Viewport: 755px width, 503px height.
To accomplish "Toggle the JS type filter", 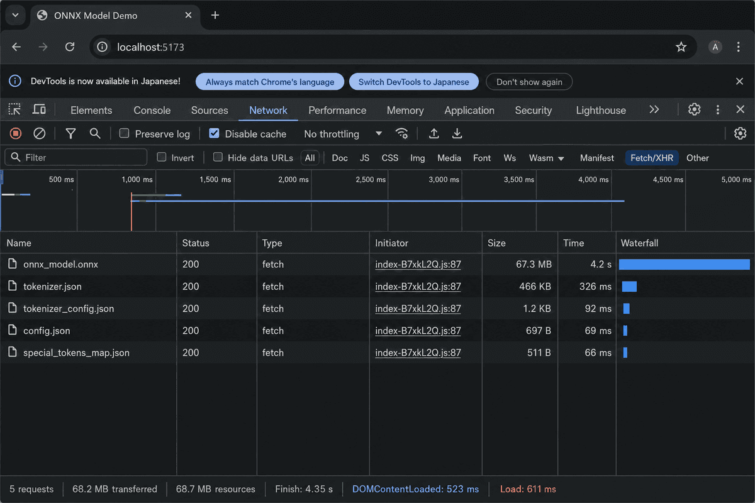I will click(x=364, y=158).
